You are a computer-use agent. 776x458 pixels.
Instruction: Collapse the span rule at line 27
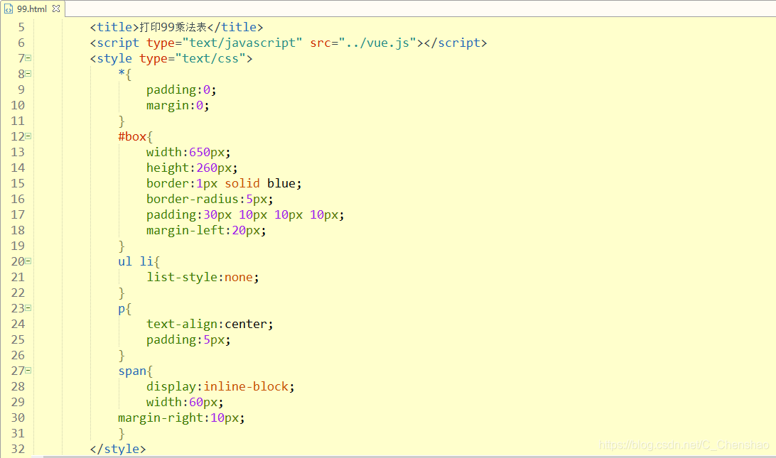28,371
